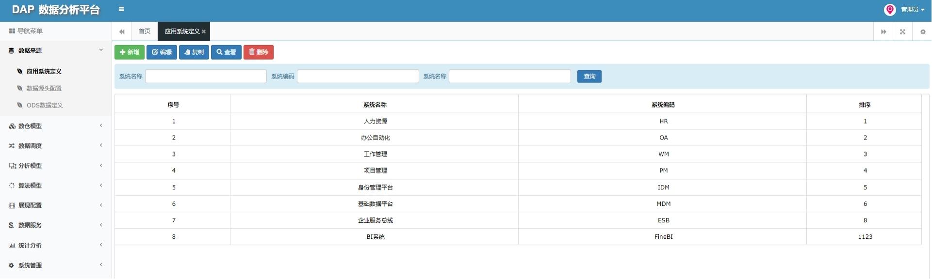Click the 数据调度 shuffle icon
932x279 pixels.
12,146
